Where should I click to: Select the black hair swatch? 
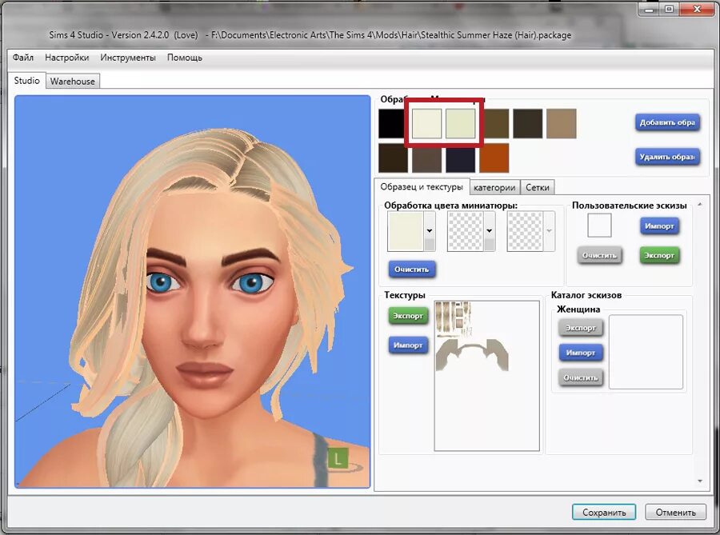coord(391,123)
